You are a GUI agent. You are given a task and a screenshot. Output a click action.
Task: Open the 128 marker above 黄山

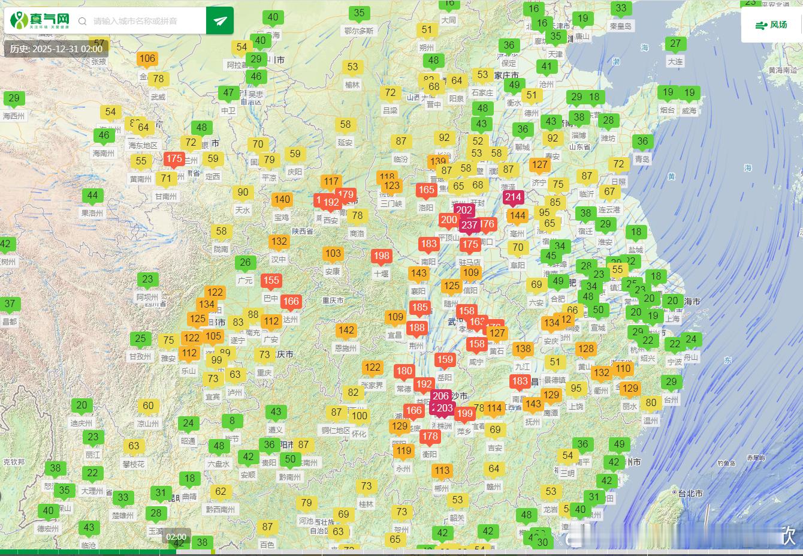tap(585, 350)
